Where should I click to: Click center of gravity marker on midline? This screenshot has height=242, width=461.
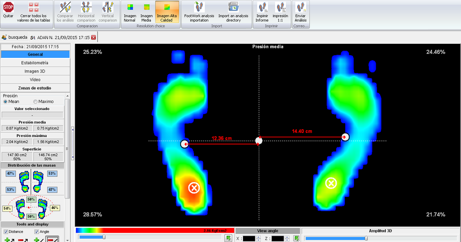tap(259, 141)
